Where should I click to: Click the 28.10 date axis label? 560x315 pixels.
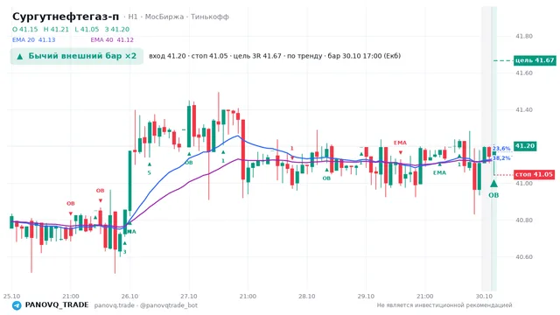click(x=307, y=297)
